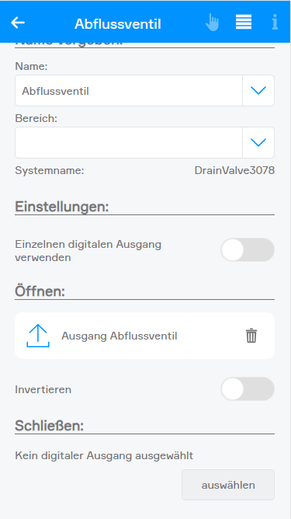Open the Bereich dropdown chevron
Viewport: 291px width, 519px height.
(x=258, y=143)
